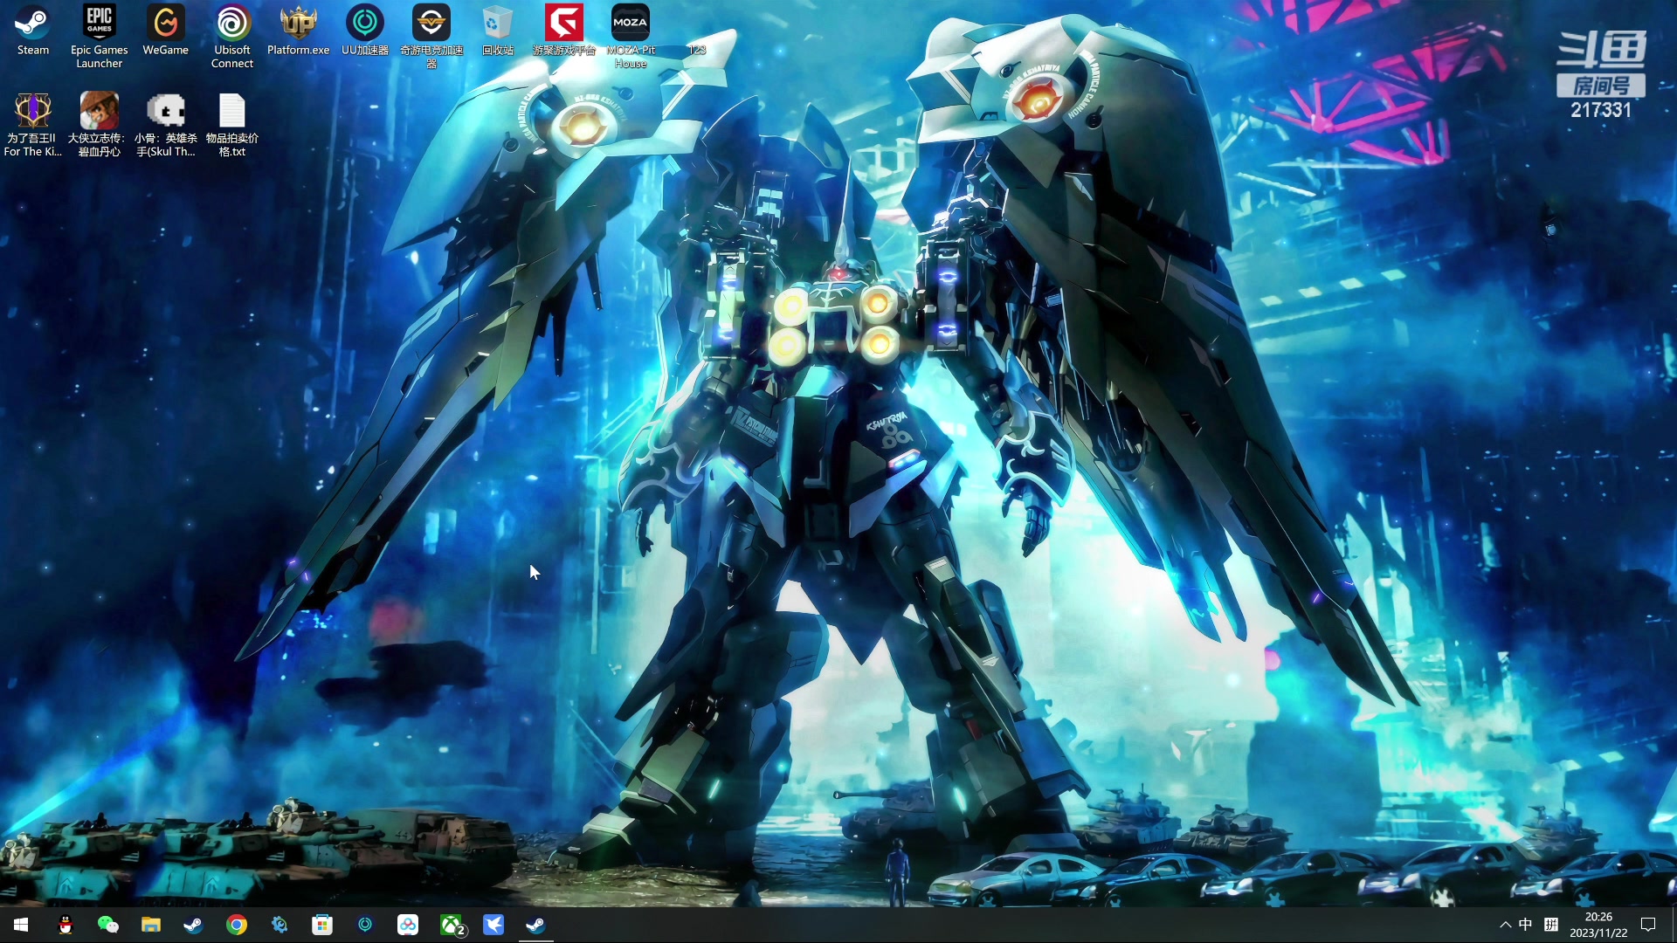Open the Windows Start menu

[x=21, y=925]
